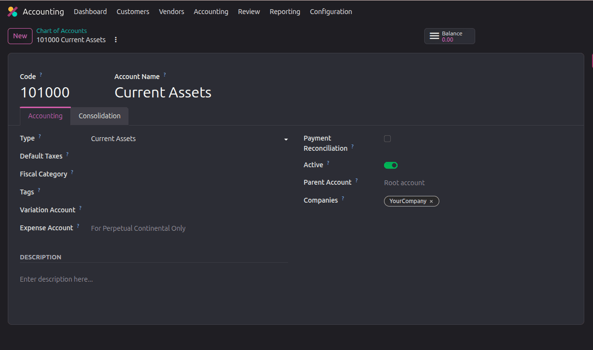Toggle the Active switch off
The height and width of the screenshot is (350, 593).
click(391, 165)
